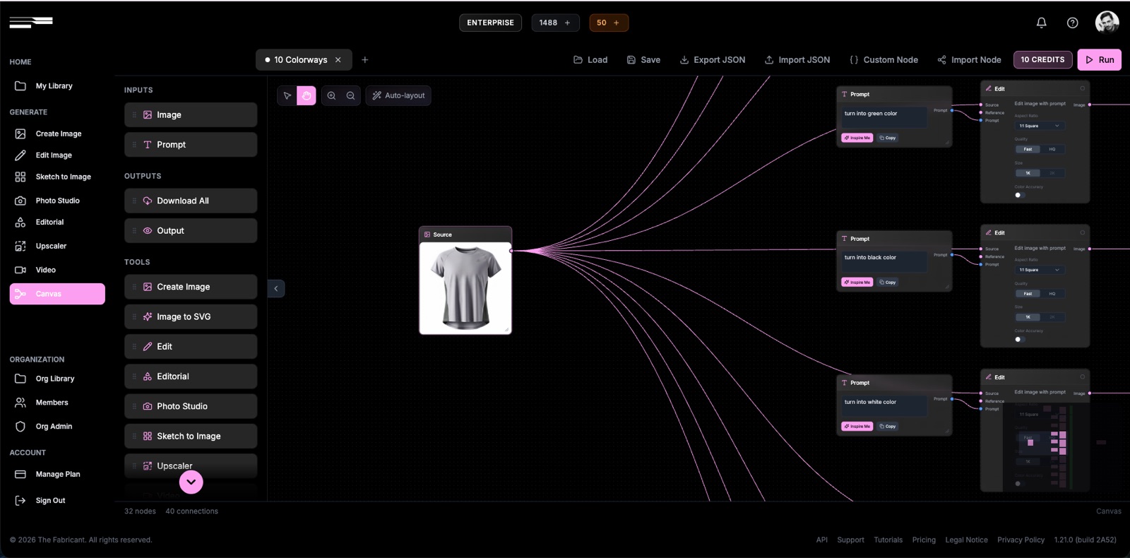Open Upscaler in left sidebar
Viewport: 1130px width, 558px height.
[x=57, y=246]
